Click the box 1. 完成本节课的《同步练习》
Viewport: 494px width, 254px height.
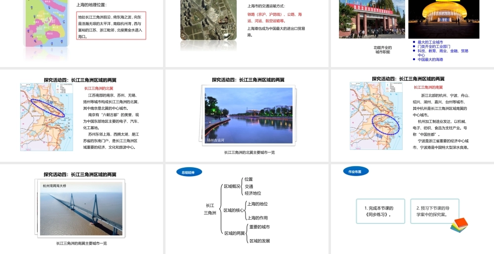(380, 211)
